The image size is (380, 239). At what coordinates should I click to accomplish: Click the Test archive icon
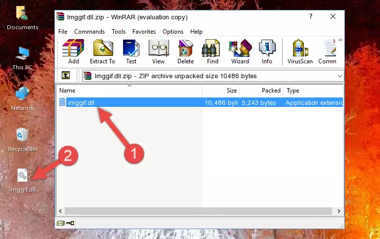click(131, 51)
